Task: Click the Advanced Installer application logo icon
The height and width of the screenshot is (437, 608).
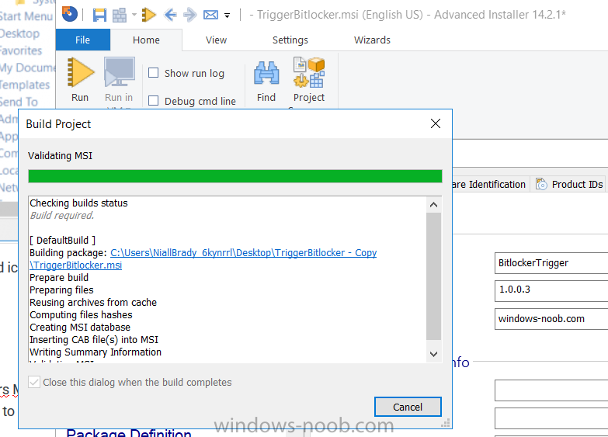Action: (70, 14)
